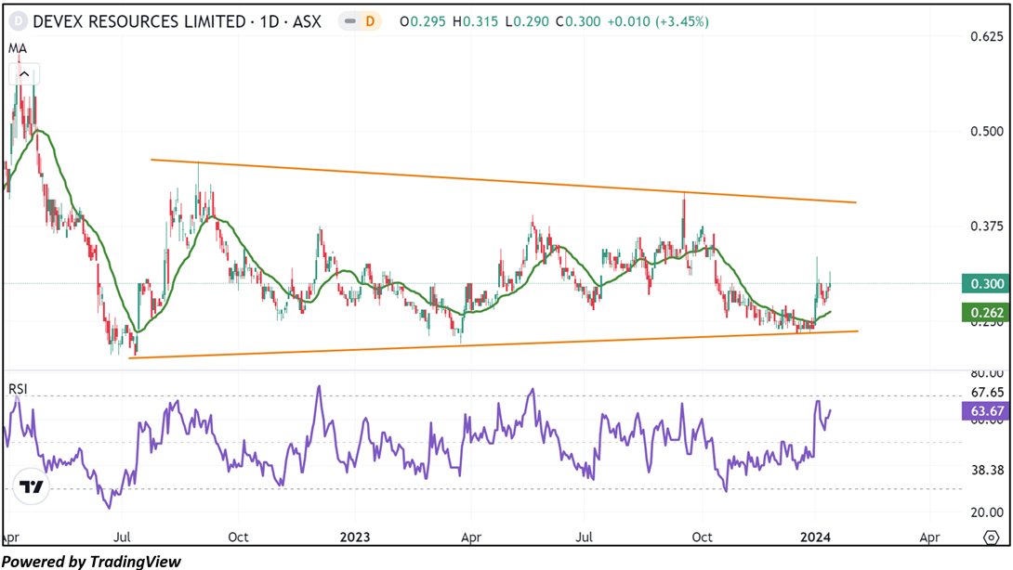The image size is (1013, 570).
Task: Click the closing price C0.300 readout
Action: (579, 20)
